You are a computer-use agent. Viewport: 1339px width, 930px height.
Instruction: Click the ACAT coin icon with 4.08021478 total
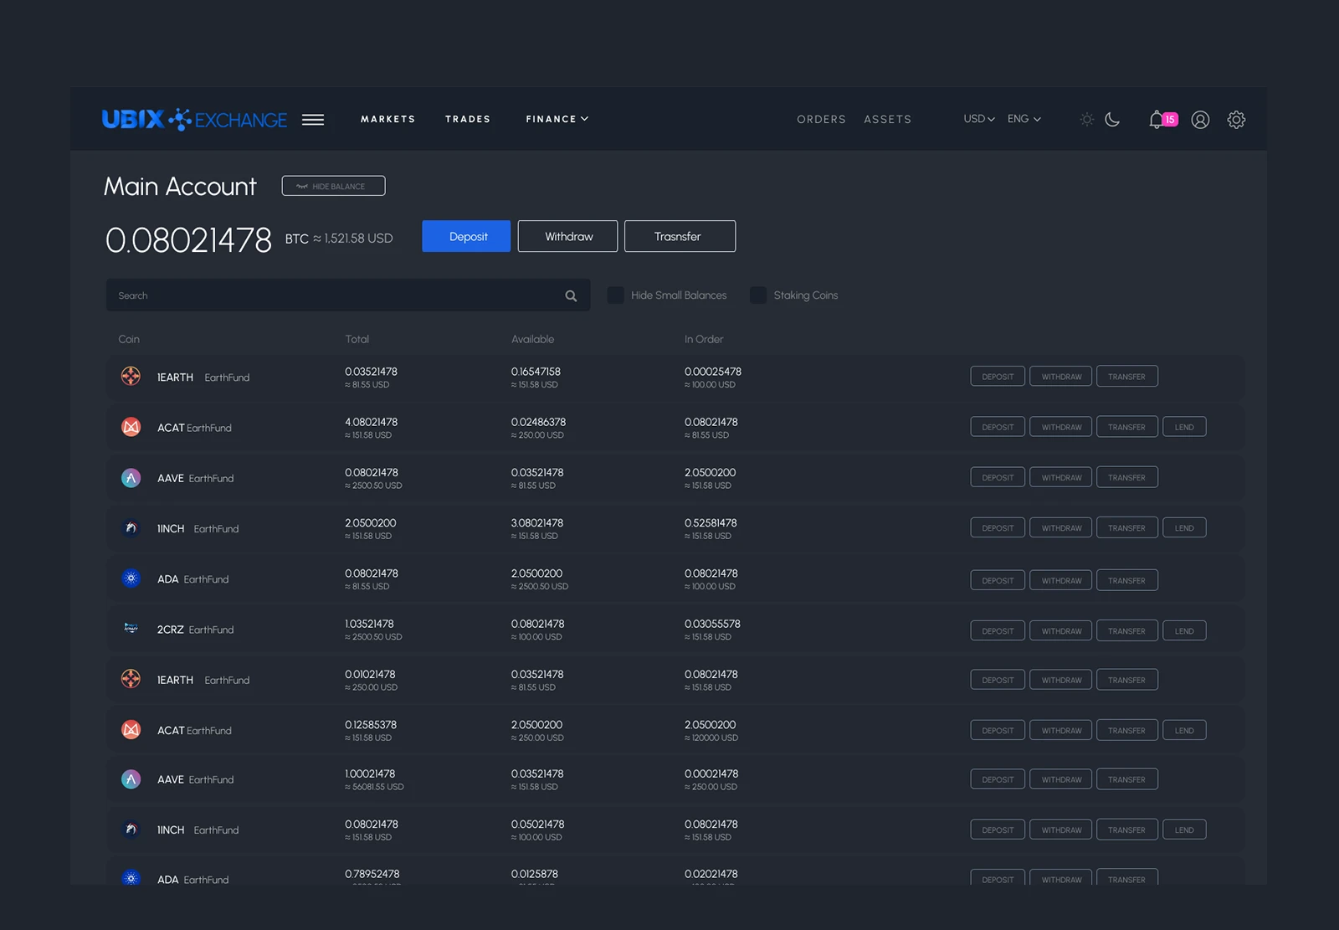[131, 427]
